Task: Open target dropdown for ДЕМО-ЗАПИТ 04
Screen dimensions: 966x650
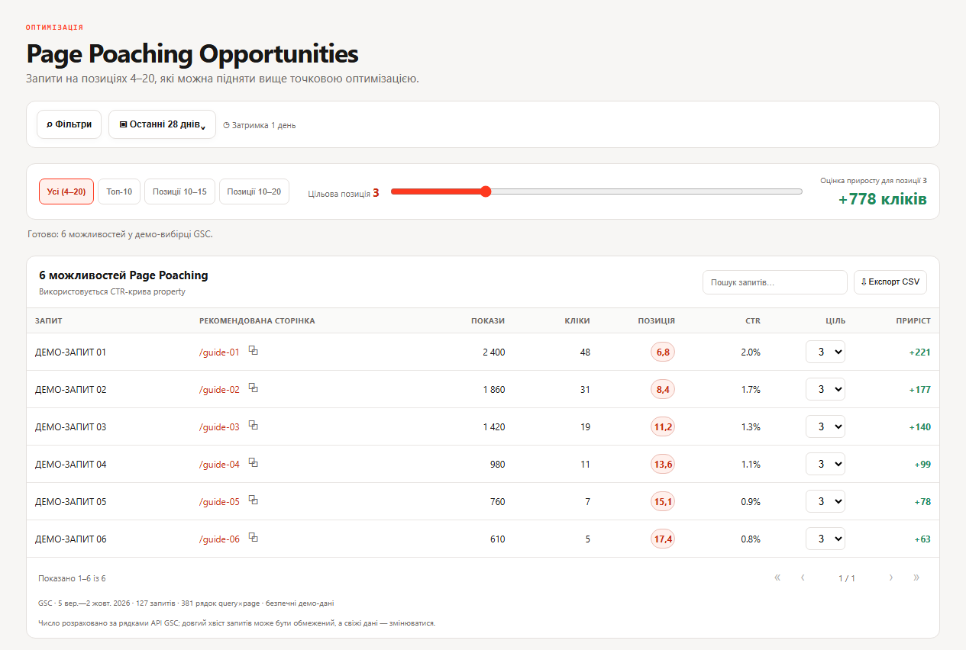Action: tap(825, 464)
